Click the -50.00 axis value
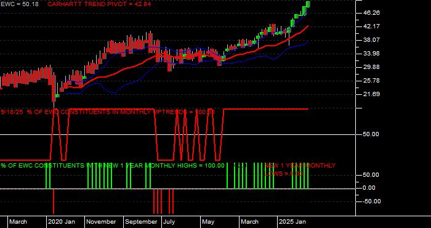 click(x=372, y=202)
